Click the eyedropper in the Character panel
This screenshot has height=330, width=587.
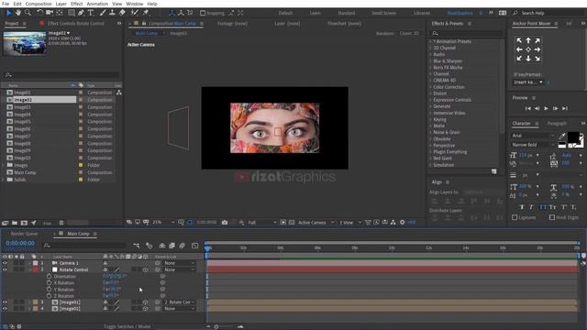[562, 136]
